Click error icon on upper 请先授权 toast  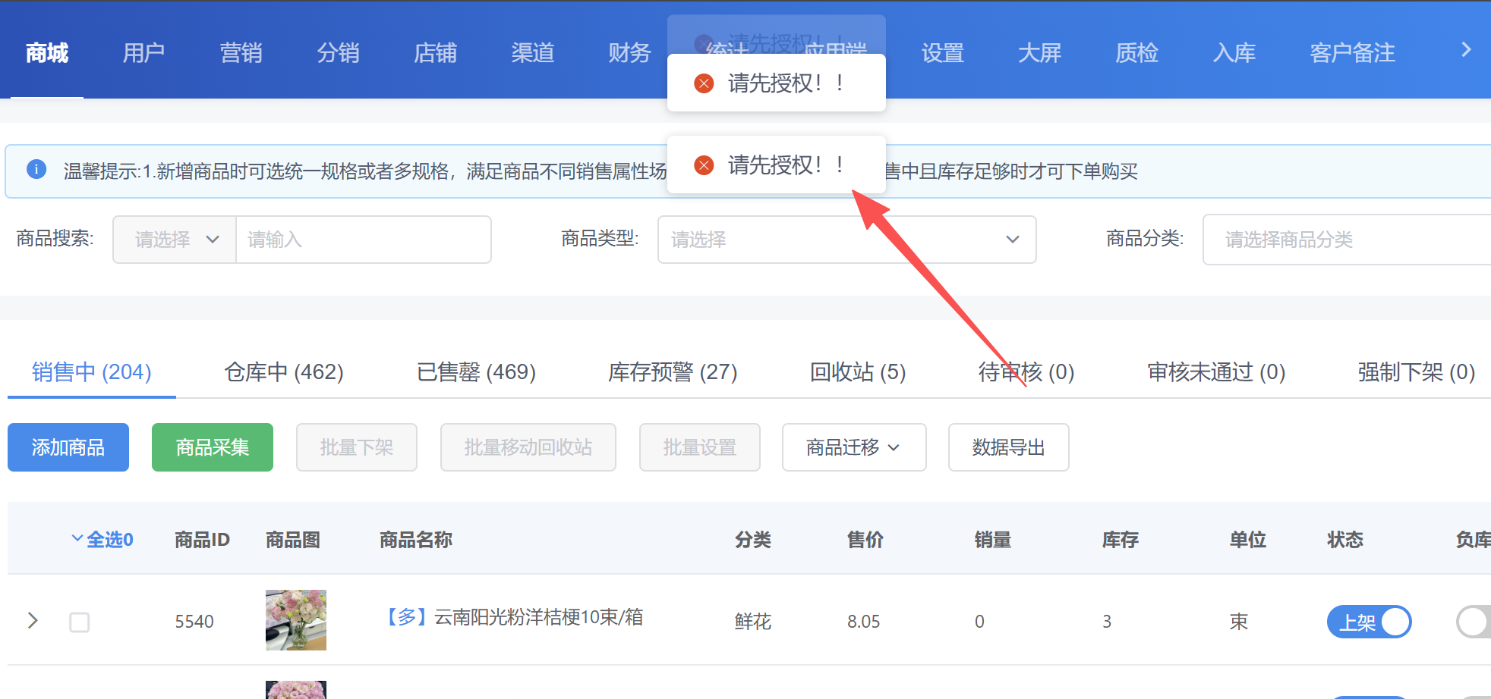point(704,83)
